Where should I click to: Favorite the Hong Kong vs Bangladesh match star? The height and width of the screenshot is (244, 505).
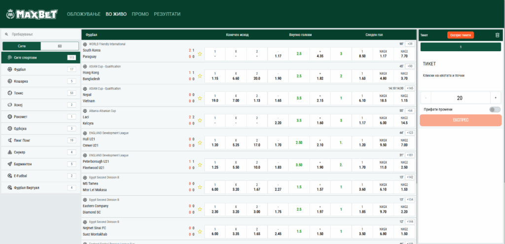click(x=200, y=76)
